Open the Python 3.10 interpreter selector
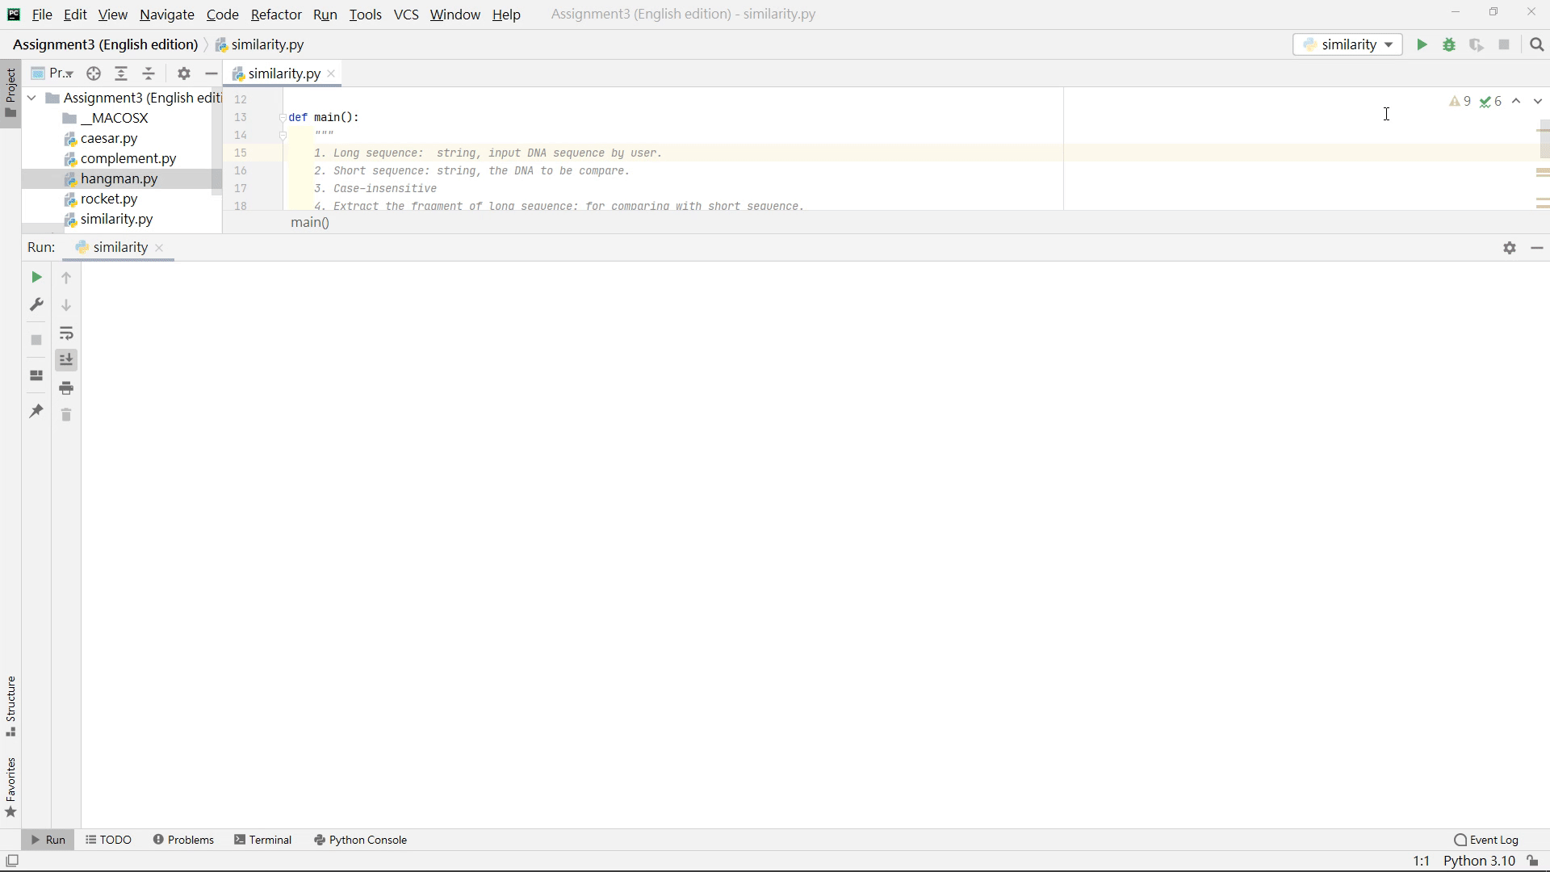The height and width of the screenshot is (872, 1550). tap(1479, 861)
